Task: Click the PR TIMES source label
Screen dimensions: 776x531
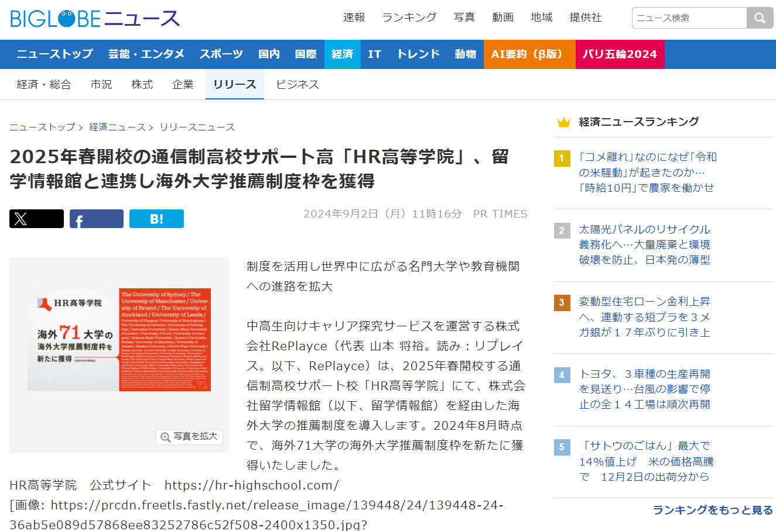Action: click(500, 214)
